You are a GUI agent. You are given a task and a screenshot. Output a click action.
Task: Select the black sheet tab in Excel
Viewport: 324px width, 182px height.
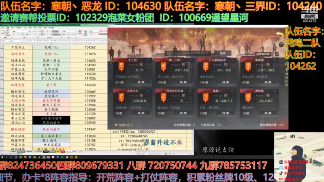pyautogui.click(x=46, y=151)
